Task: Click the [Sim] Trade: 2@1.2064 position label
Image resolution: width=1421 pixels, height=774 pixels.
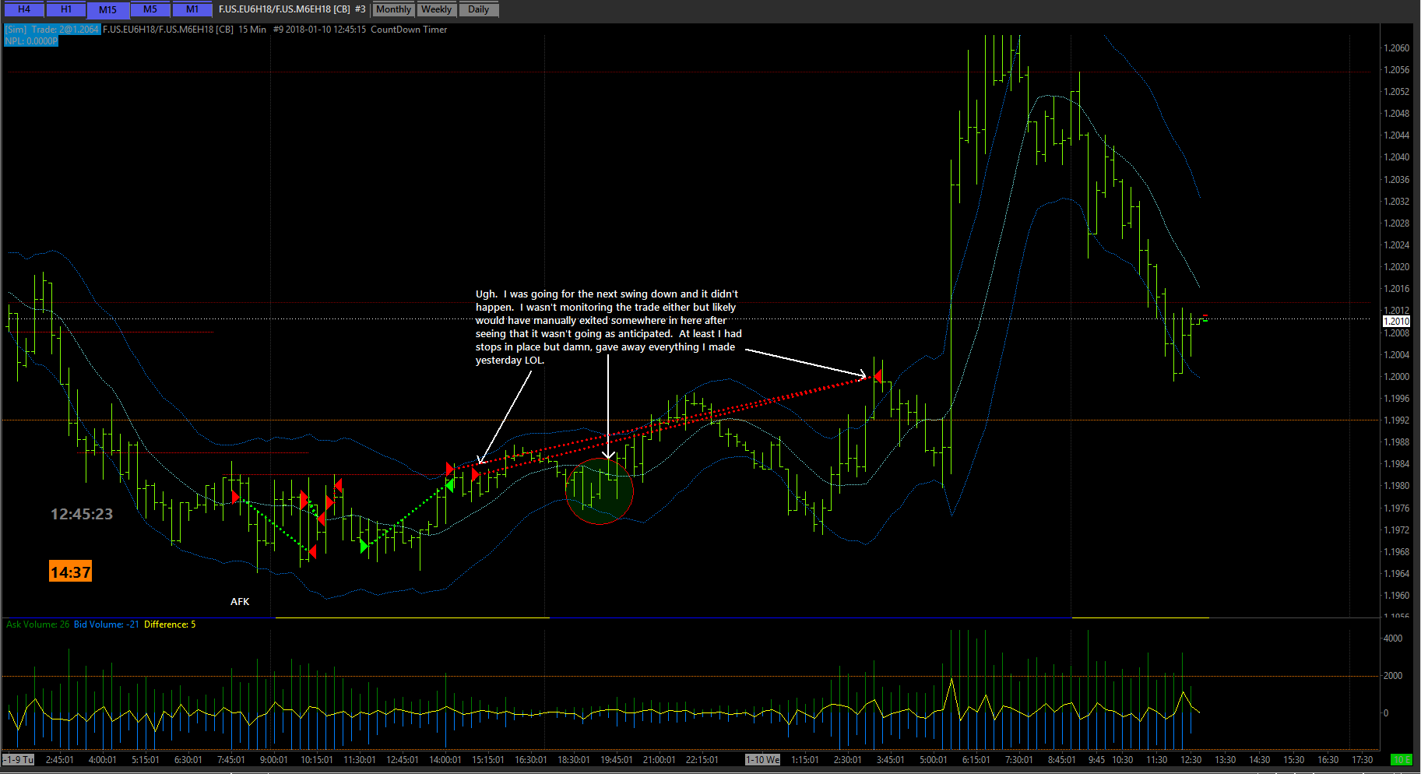Action: [x=52, y=30]
